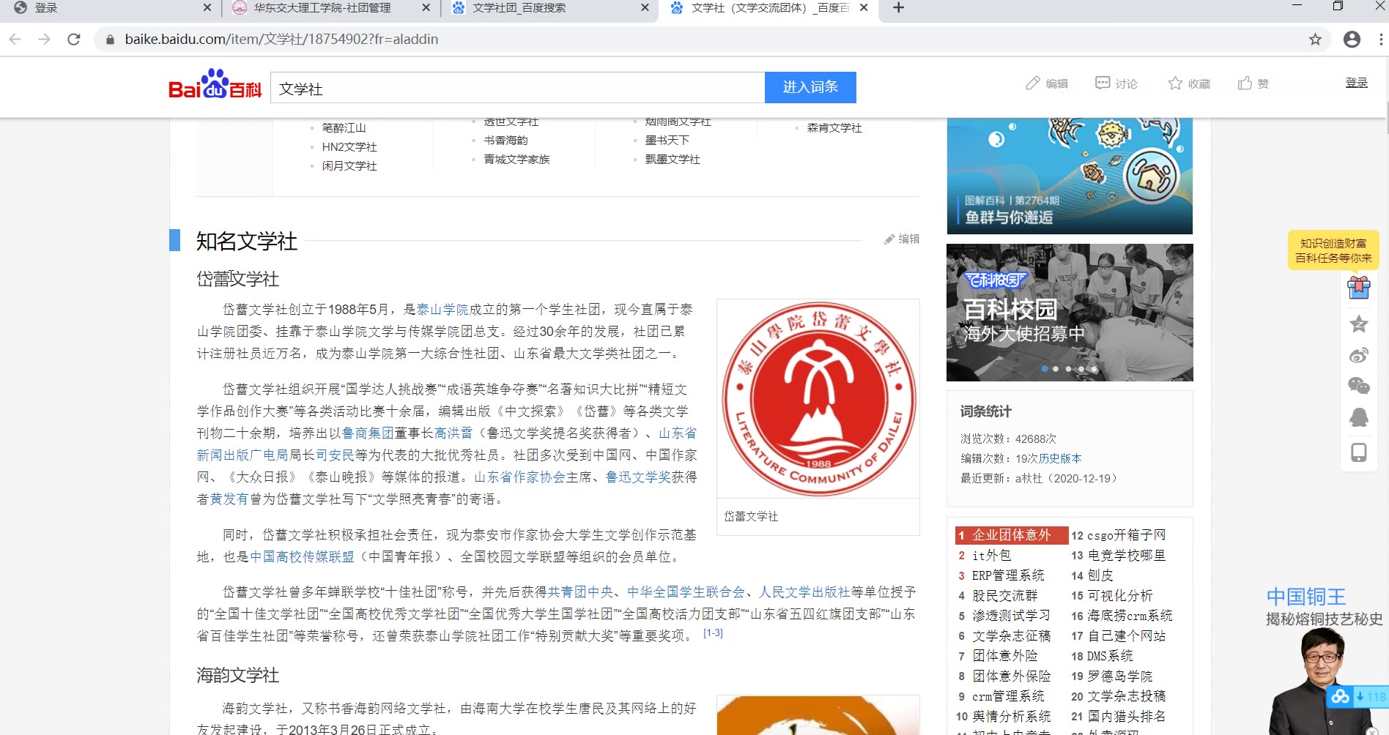Reload the current page
1389x735 pixels.
tap(74, 40)
